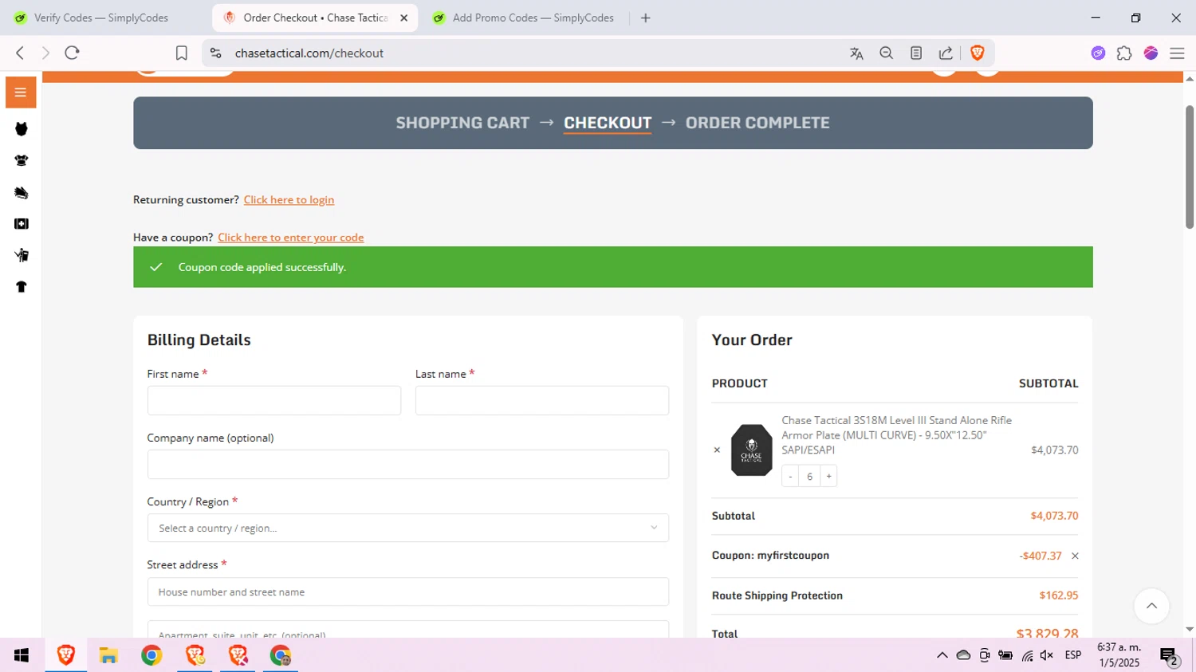Focus the First name field

(x=274, y=401)
